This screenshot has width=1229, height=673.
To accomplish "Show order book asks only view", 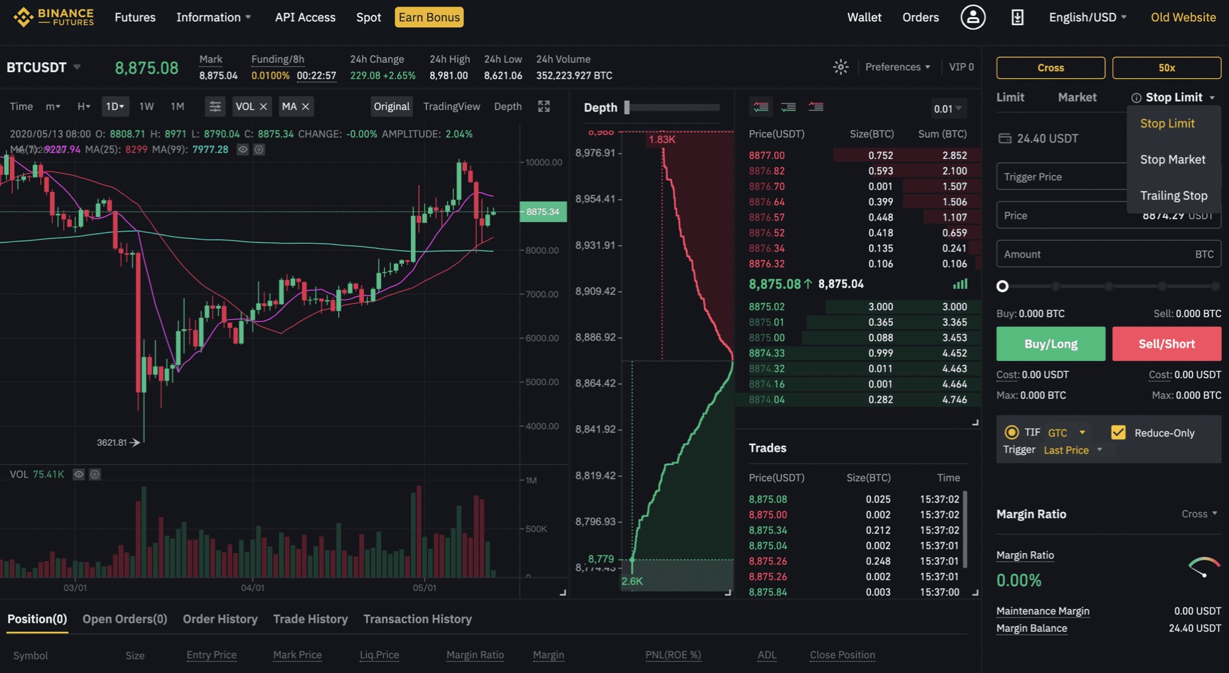I will (x=816, y=107).
